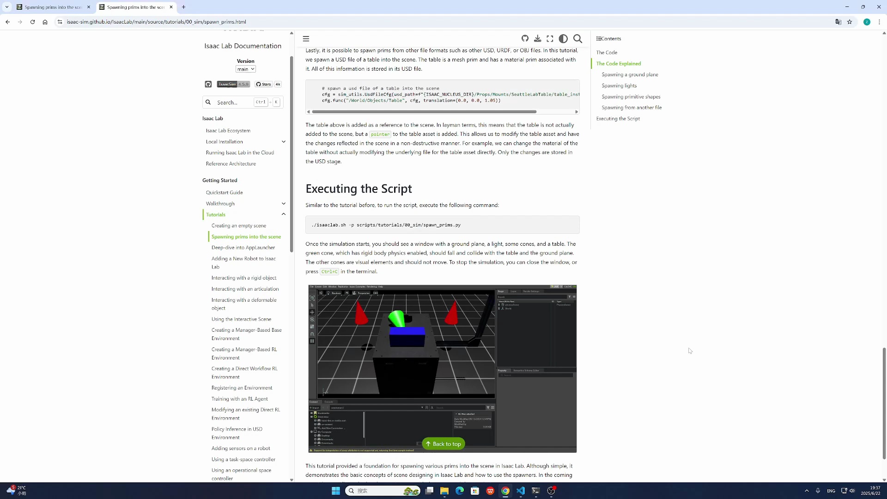The image size is (887, 499).
Task: Open the Version main dropdown
Action: coord(245,69)
